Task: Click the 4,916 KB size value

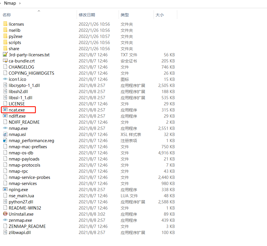Action: coord(166,153)
